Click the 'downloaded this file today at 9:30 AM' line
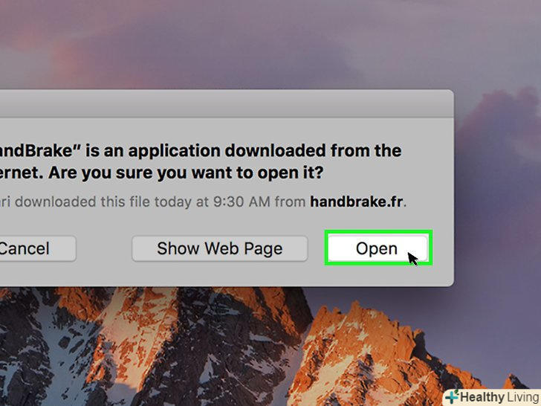Screen dimensions: 541x406 [x=143, y=202]
